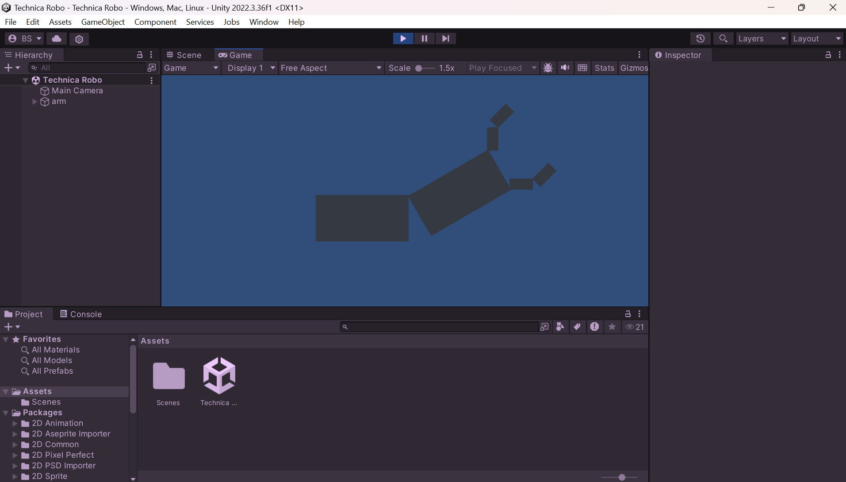
Task: Open the Project panel more-options menu
Action: point(639,314)
